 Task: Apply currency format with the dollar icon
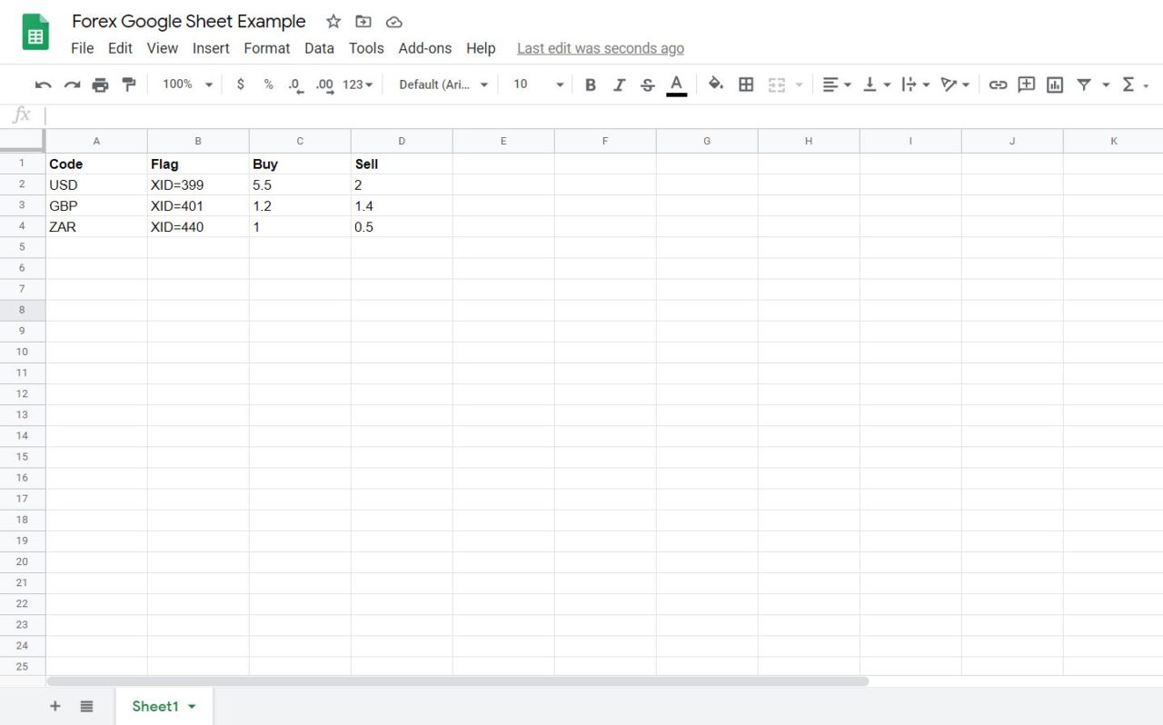point(240,84)
